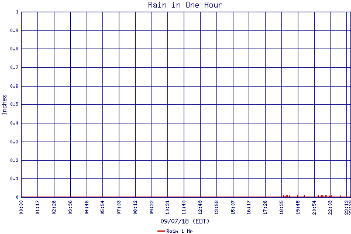Click the red legend line swatch

(x=161, y=231)
